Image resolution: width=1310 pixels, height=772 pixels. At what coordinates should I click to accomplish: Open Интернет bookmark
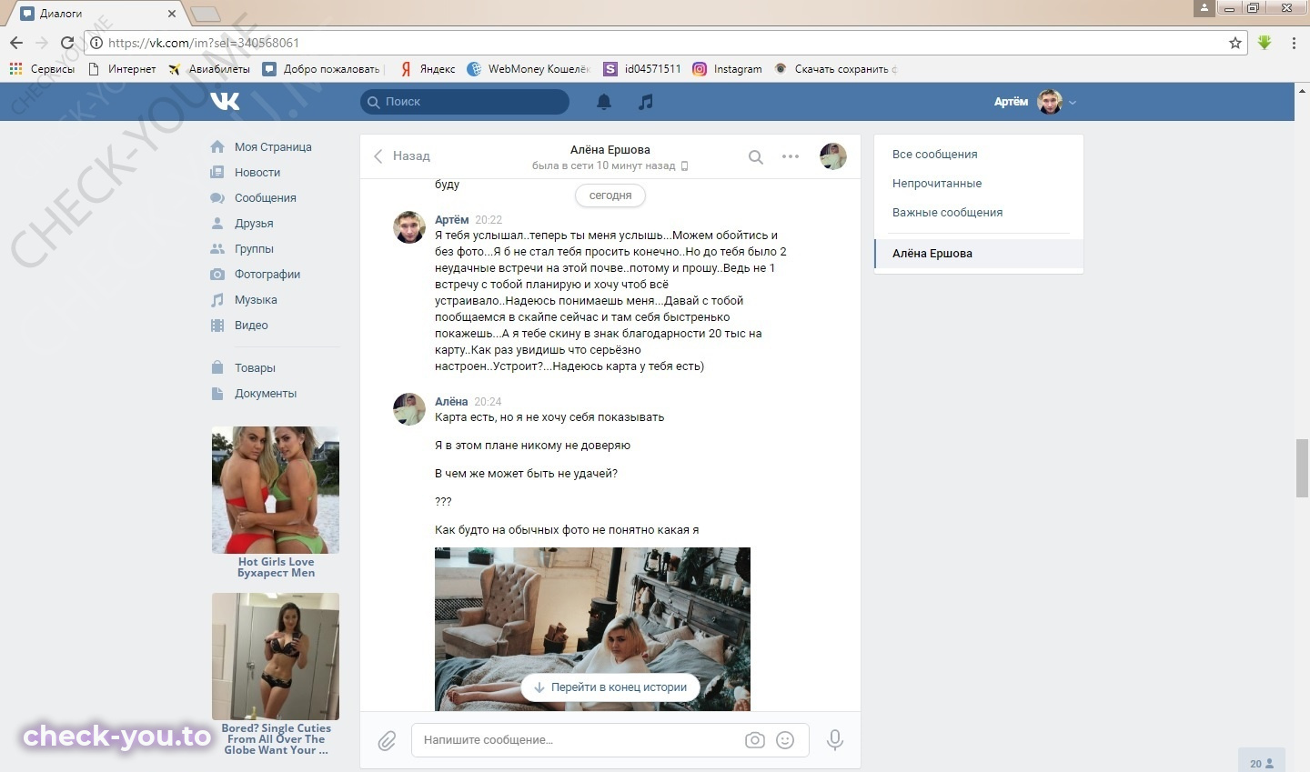pos(121,69)
